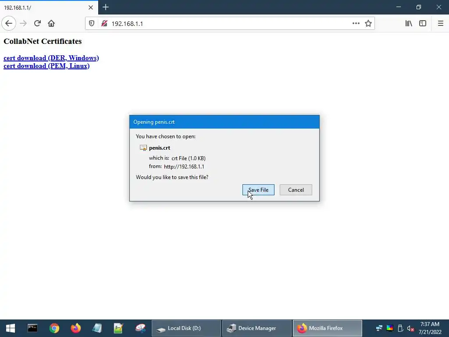Bookmark this page with the star
This screenshot has width=449, height=337.
[368, 24]
